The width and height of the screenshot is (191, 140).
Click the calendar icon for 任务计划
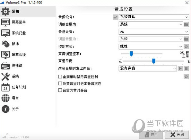(x=5, y=87)
